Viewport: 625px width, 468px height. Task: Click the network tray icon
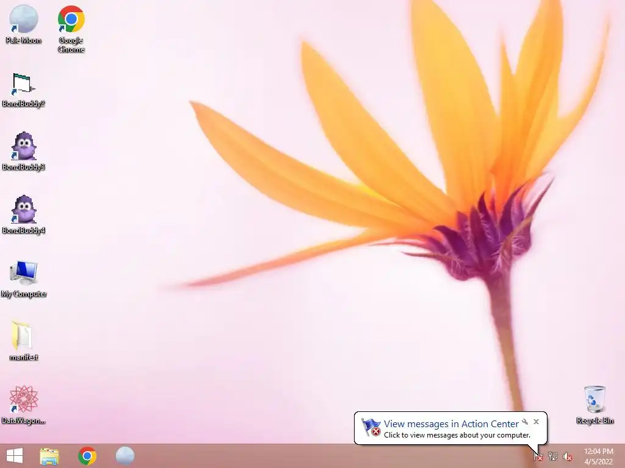(x=553, y=456)
